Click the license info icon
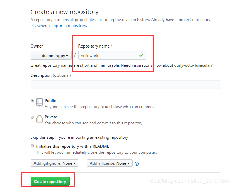This screenshot has height=187, width=233. (136, 164)
